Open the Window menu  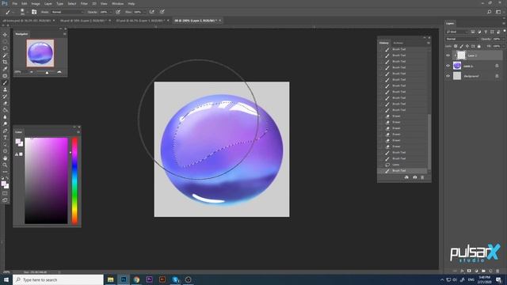pyautogui.click(x=117, y=3)
